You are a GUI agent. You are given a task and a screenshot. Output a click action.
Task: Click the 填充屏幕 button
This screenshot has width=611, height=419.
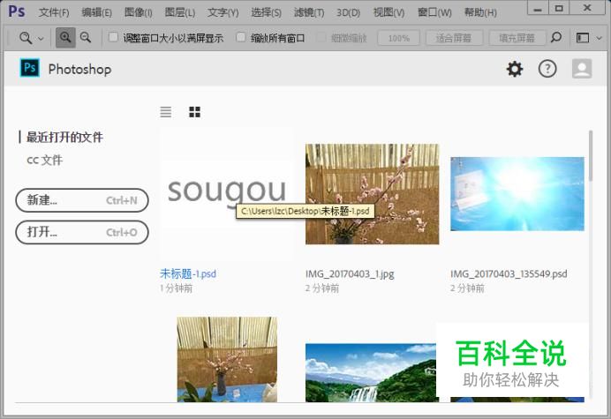pyautogui.click(x=517, y=38)
